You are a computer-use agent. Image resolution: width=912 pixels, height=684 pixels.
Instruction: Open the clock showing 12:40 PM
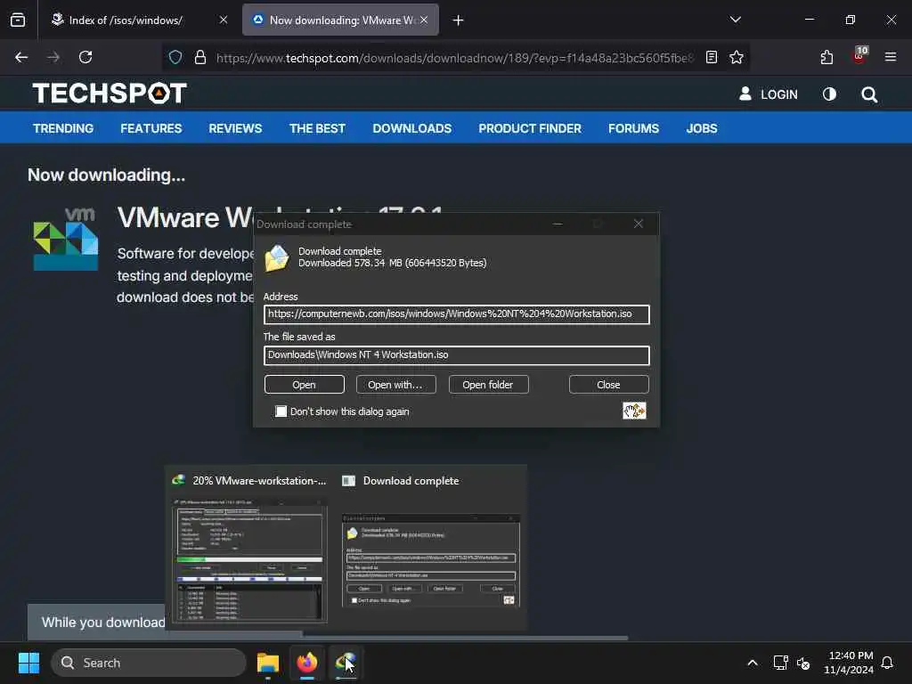[849, 663]
